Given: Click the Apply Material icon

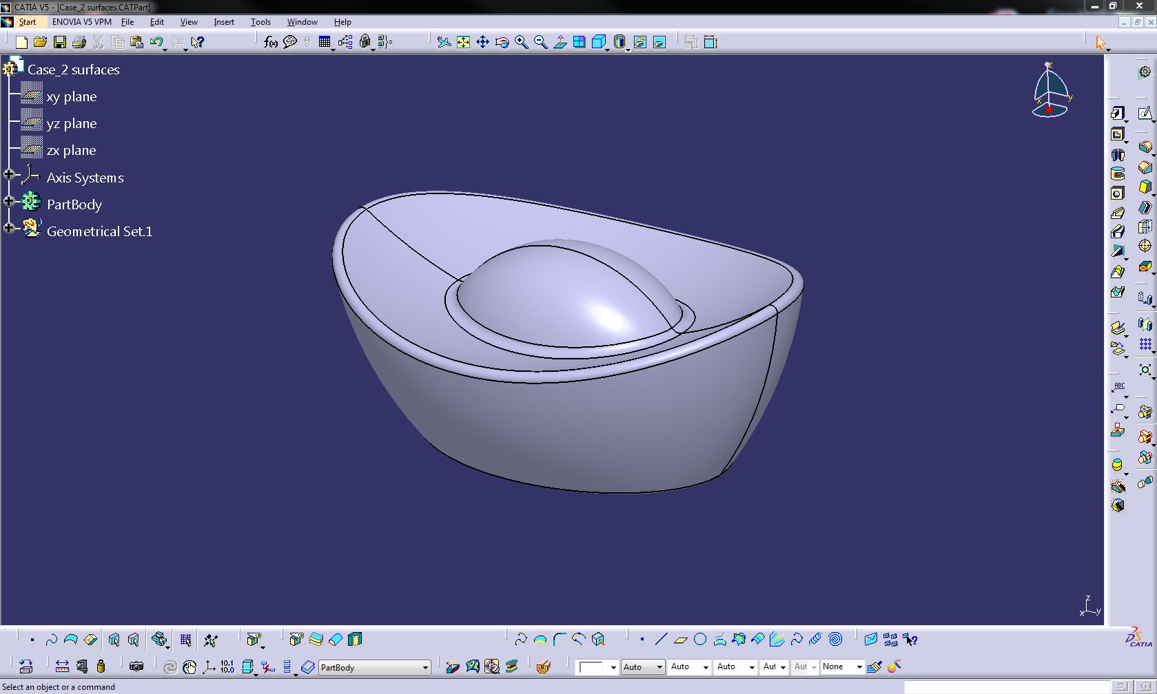Looking at the screenshot, I should point(543,666).
